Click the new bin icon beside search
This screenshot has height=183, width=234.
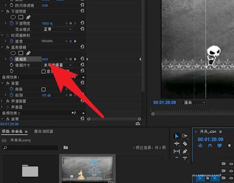[x=66, y=147]
